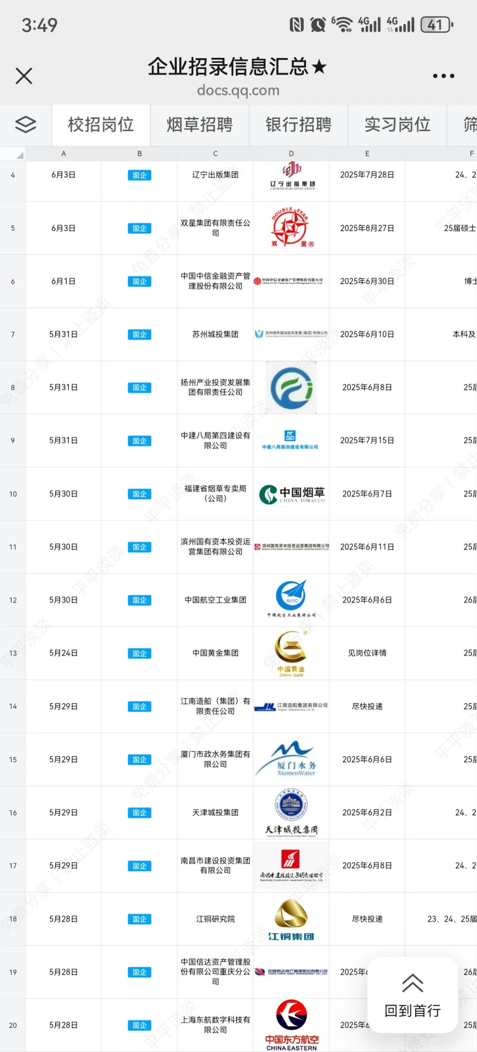Tap the China Gold logo
Viewport: 477px width, 1052px height.
click(x=291, y=654)
